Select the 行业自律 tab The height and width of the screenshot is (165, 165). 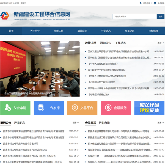click(104, 123)
